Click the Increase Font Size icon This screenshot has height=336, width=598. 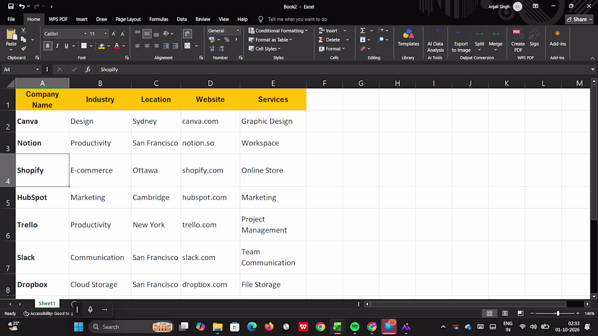click(x=114, y=34)
